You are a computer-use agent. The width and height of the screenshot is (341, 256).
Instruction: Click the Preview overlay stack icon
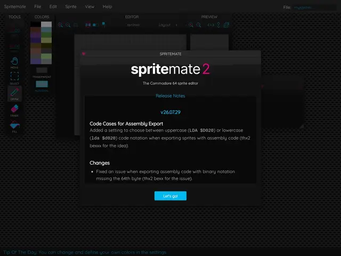226,25
